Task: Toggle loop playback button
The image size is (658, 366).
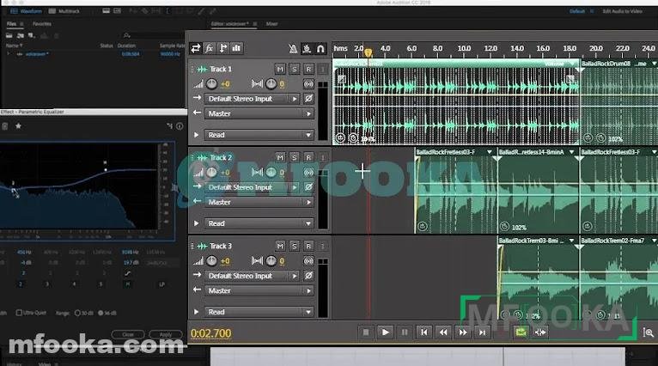Action: tap(521, 332)
